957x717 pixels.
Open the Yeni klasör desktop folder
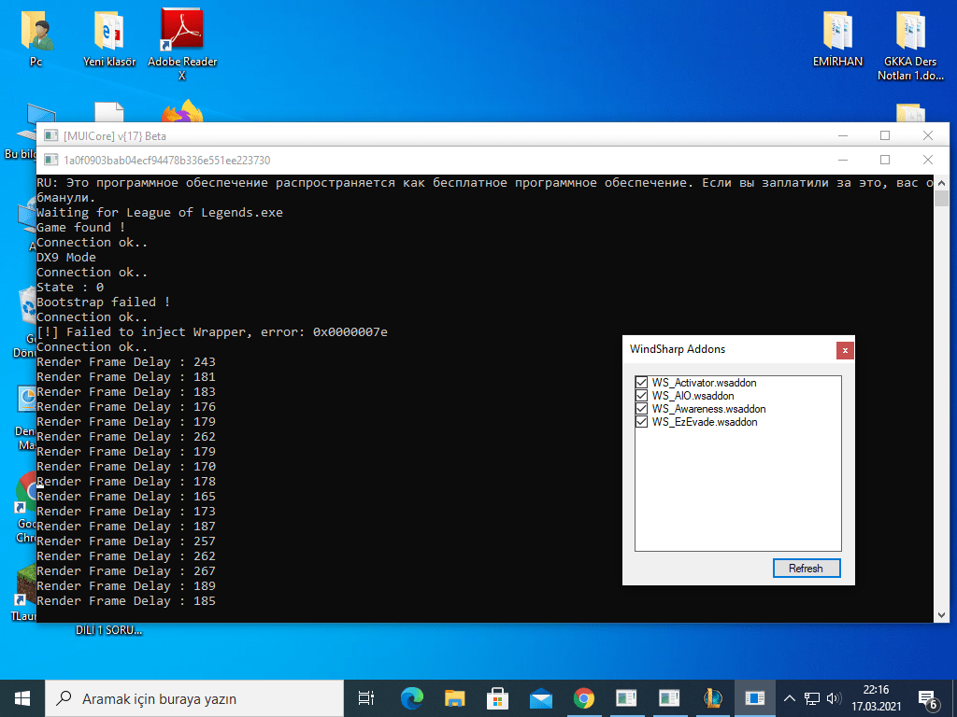coord(109,37)
